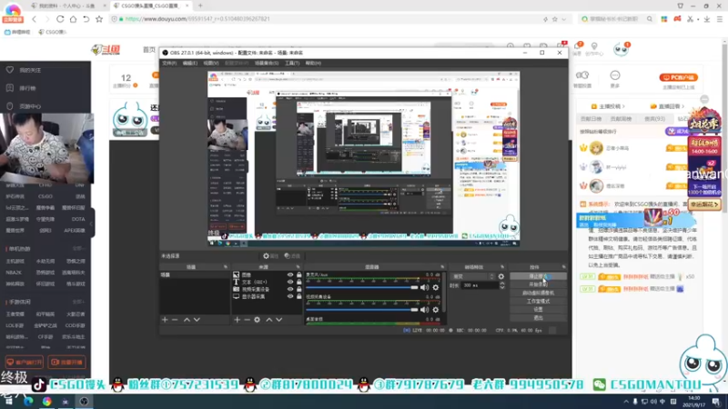Open address bar favorites dropdown arrow

pyautogui.click(x=563, y=19)
